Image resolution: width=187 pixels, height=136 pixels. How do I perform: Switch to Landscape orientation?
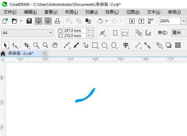(125, 33)
